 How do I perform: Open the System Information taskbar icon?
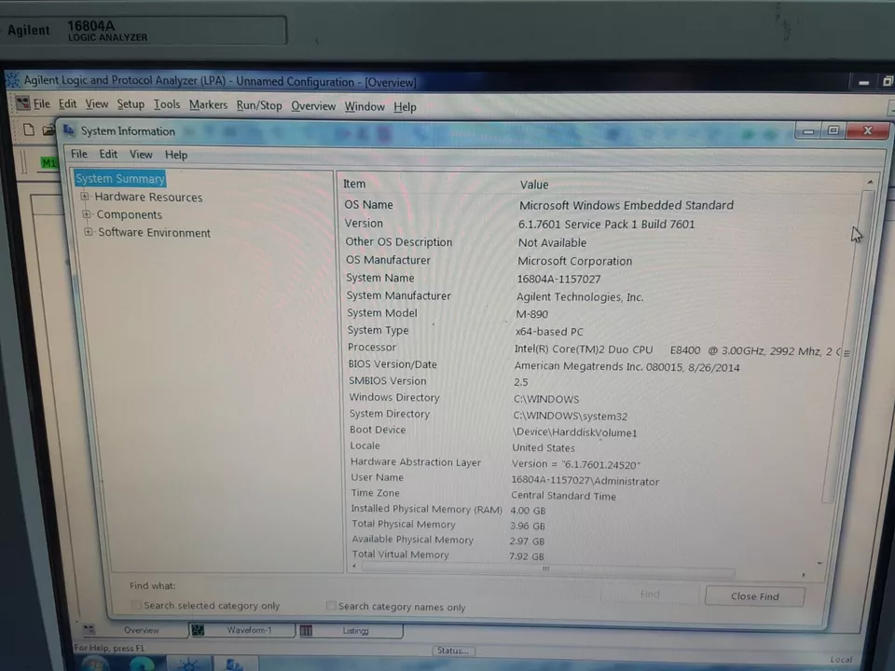234,664
